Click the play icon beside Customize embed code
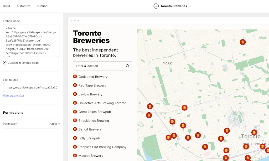Viewport: 269px width, 161px height. 5,63
